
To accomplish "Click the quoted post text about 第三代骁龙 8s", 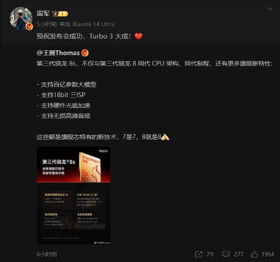I will [x=154, y=64].
